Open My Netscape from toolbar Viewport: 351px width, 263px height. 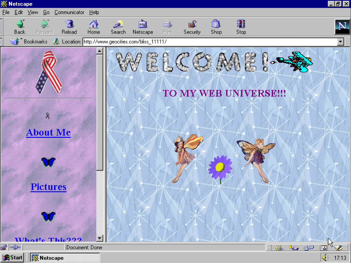(143, 27)
